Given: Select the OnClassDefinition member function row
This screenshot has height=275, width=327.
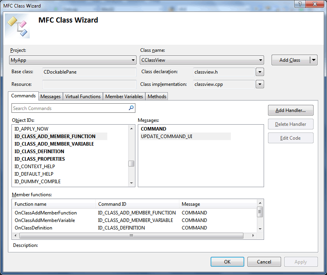Looking at the screenshot, I should (x=135, y=228).
